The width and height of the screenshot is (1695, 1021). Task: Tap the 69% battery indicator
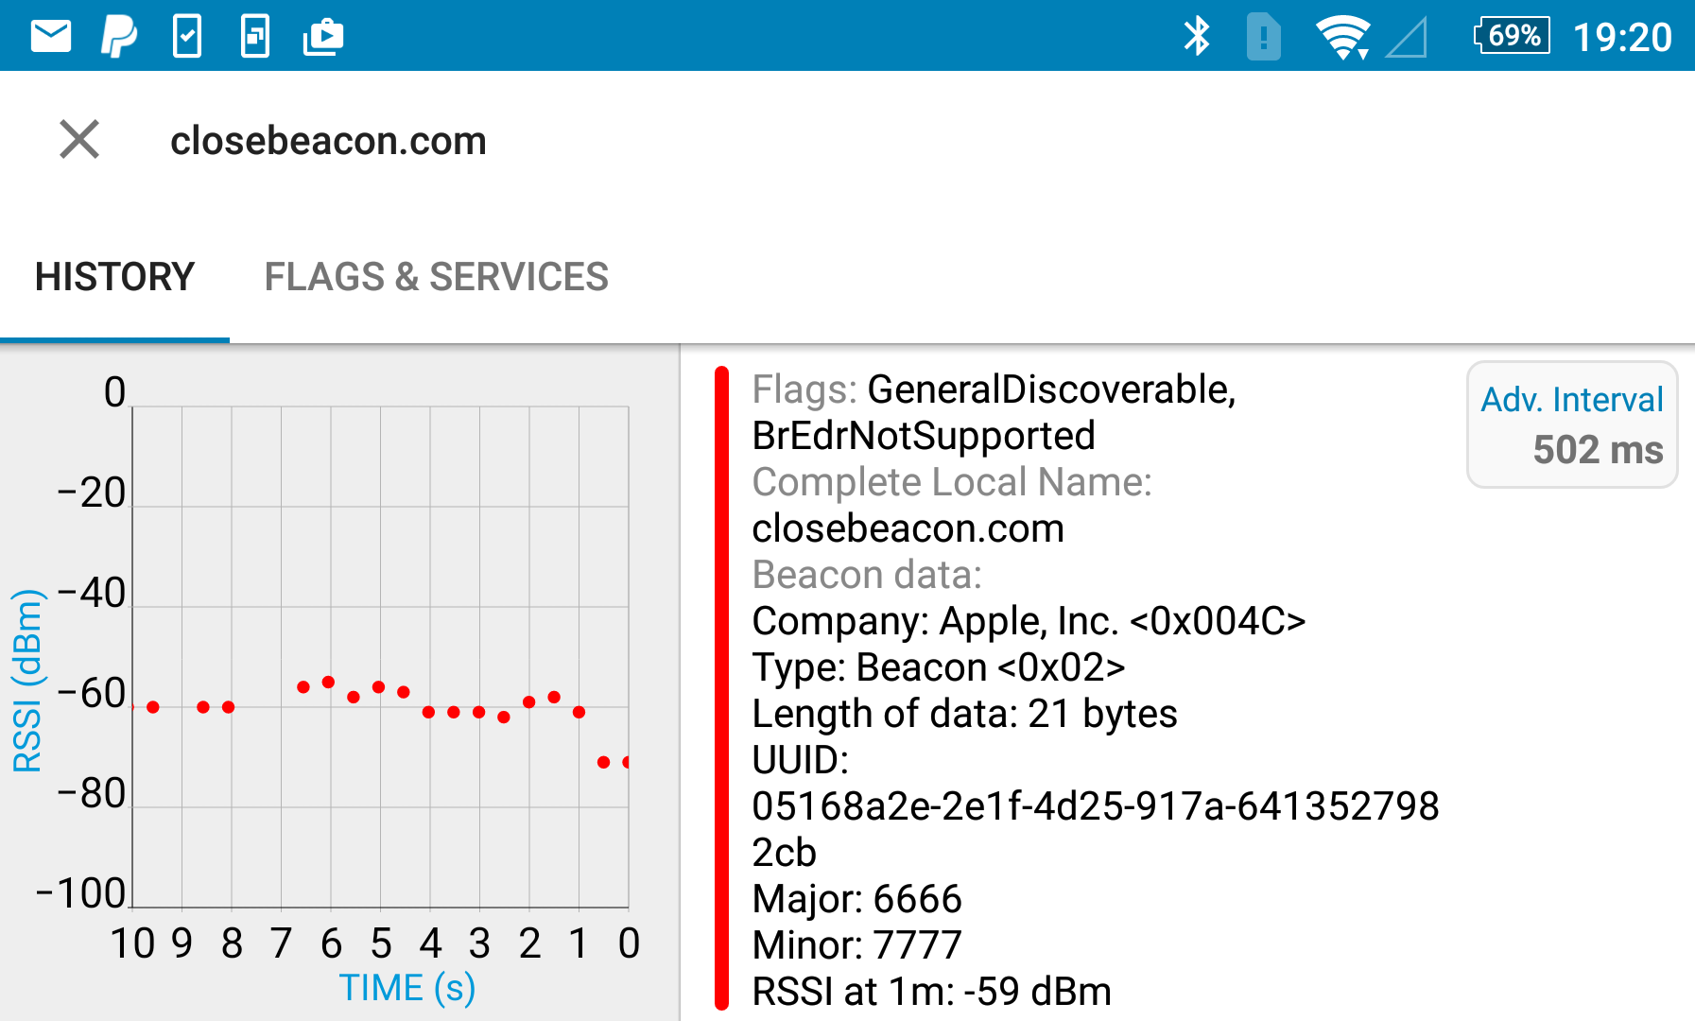pos(1512,36)
